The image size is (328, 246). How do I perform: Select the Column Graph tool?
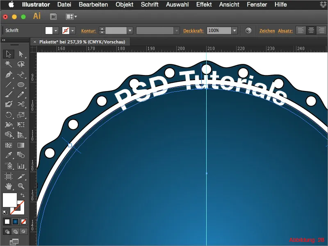tap(21, 166)
